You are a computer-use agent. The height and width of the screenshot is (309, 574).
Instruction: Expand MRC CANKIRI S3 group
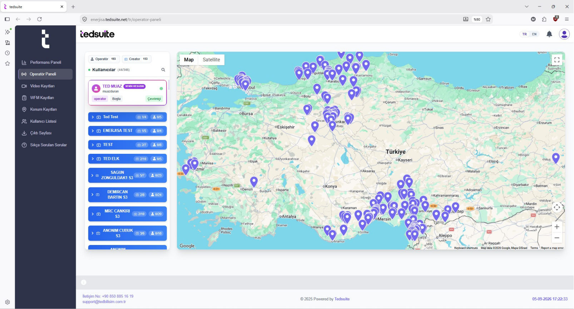[x=127, y=214]
